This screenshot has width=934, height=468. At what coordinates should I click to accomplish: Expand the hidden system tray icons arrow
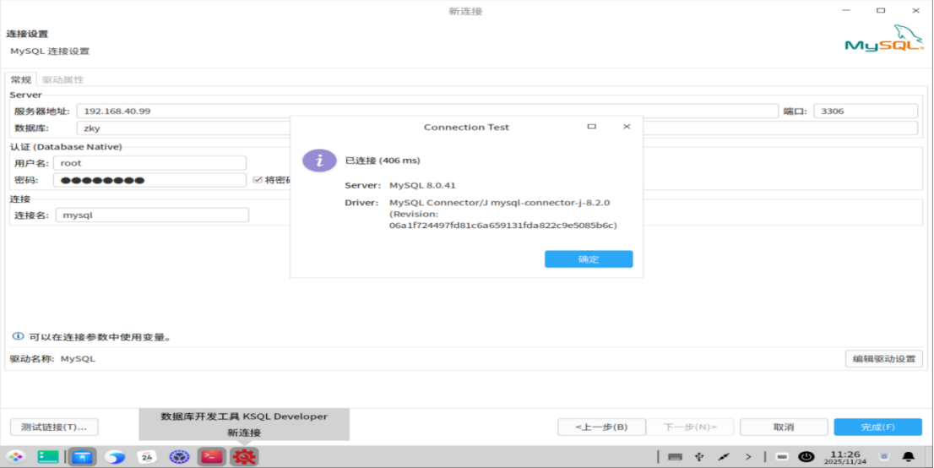pyautogui.click(x=748, y=457)
